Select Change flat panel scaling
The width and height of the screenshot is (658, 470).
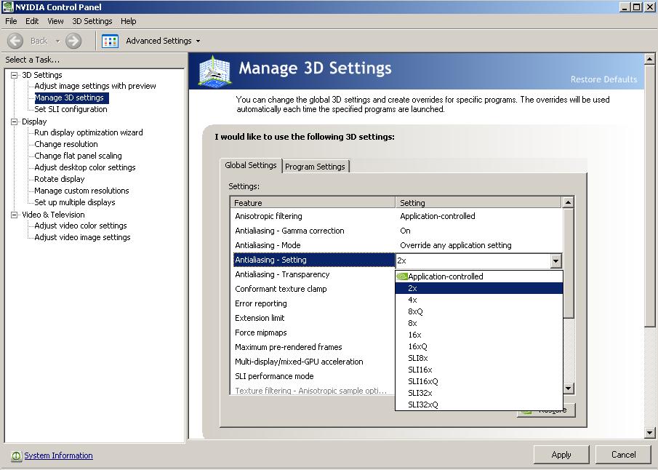tap(78, 156)
